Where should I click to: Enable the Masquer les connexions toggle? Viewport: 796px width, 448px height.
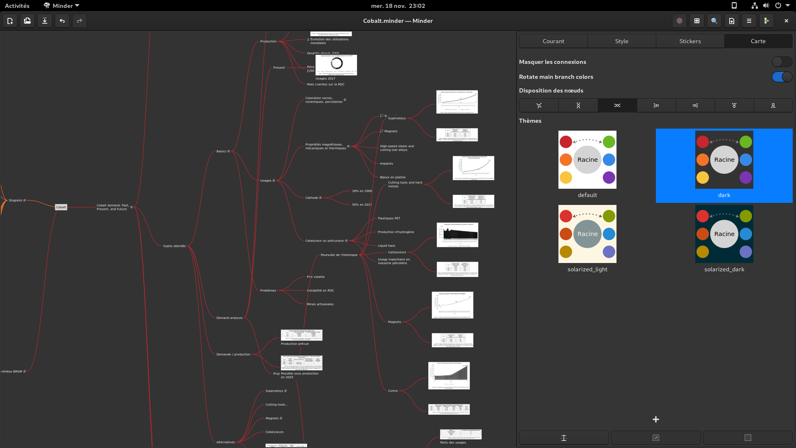tap(782, 62)
